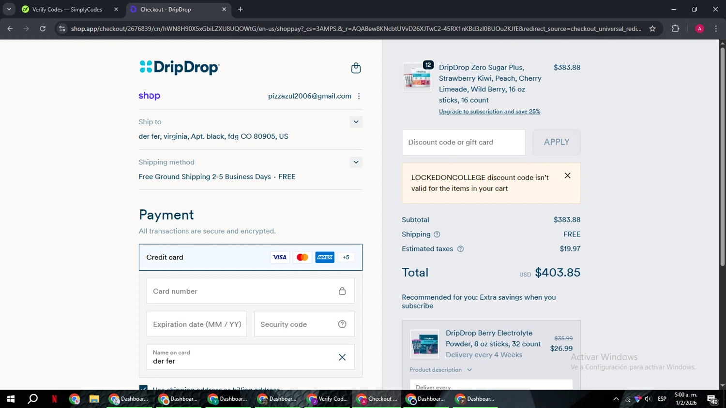Dismiss the LOCKEDONCOLLEGE invalid code notice
726x408 pixels.
(568, 175)
